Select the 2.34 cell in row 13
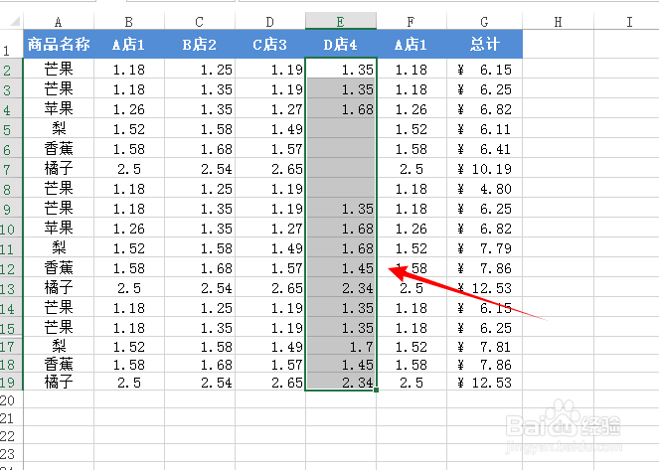This screenshot has width=659, height=470. pyautogui.click(x=341, y=287)
